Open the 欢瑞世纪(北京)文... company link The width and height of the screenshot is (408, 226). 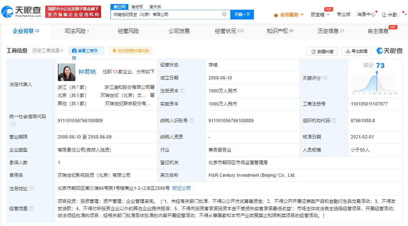click(123, 95)
